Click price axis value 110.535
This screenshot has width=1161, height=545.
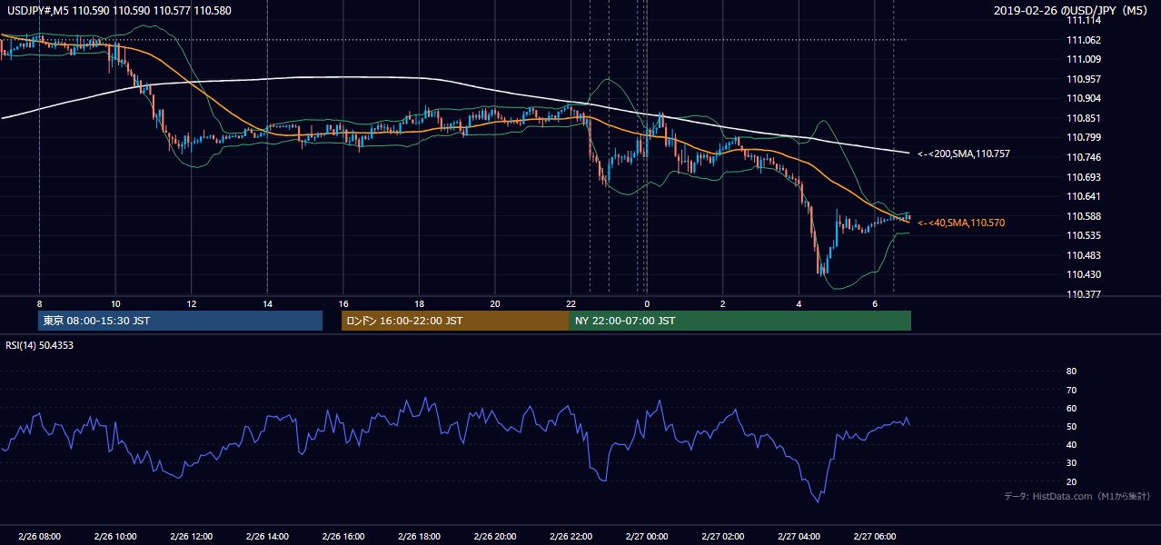1084,235
